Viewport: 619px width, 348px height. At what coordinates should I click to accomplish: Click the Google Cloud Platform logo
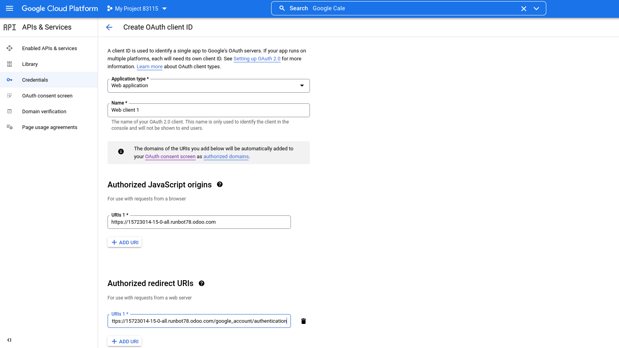pos(60,8)
